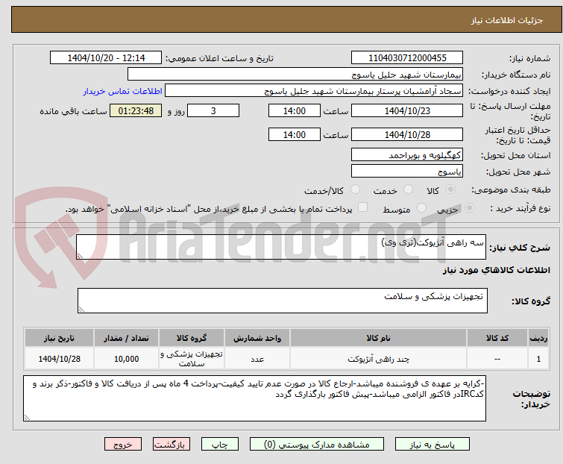Click the ردیف column header
563x464 pixels.
[538, 338]
